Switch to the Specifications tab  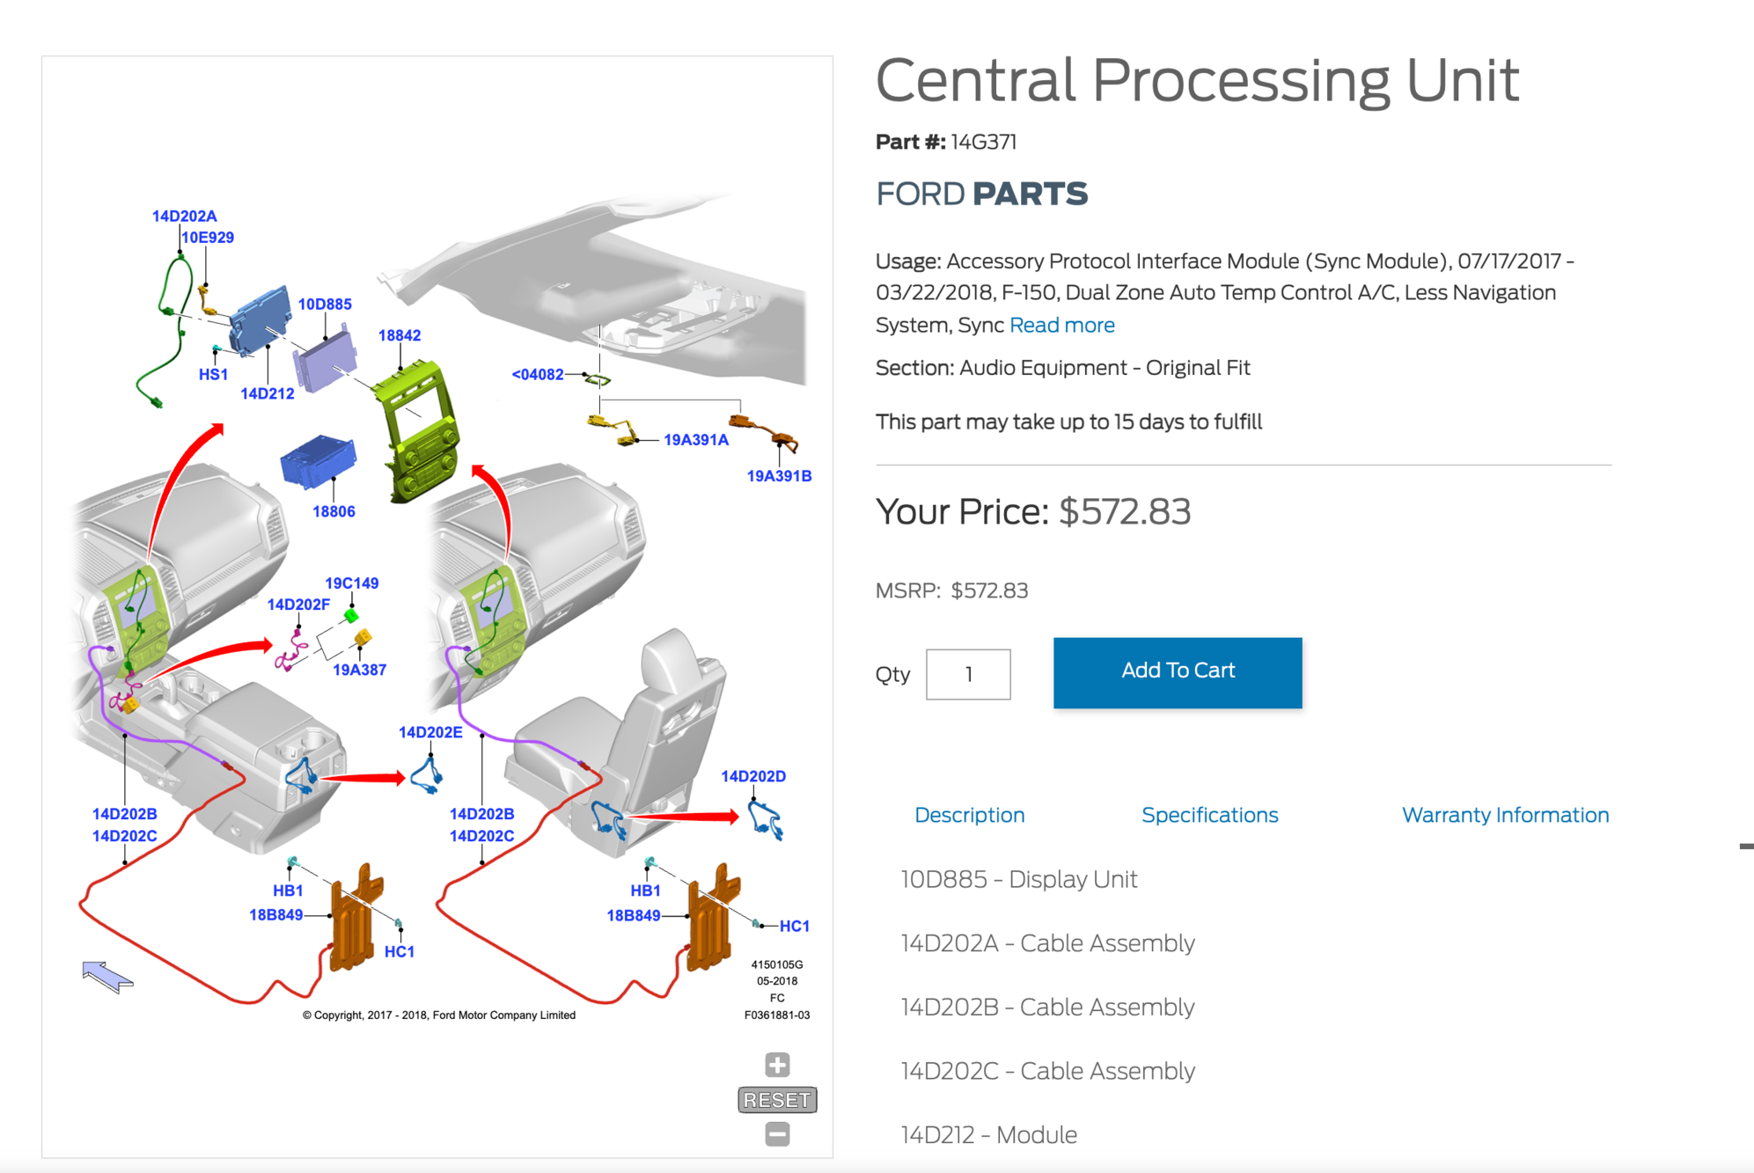tap(1209, 815)
